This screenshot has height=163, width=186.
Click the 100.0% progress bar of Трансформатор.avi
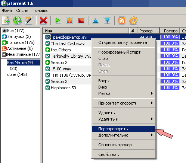point(170,37)
